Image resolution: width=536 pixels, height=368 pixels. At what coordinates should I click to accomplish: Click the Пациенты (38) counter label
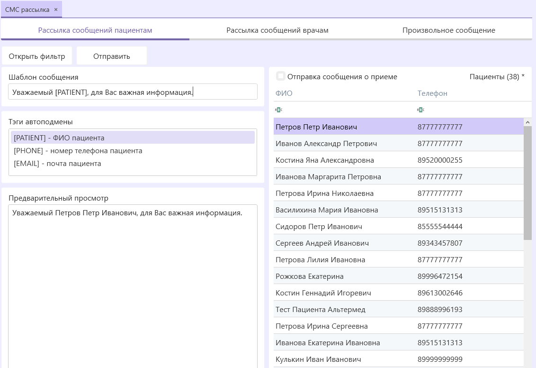pyautogui.click(x=497, y=77)
